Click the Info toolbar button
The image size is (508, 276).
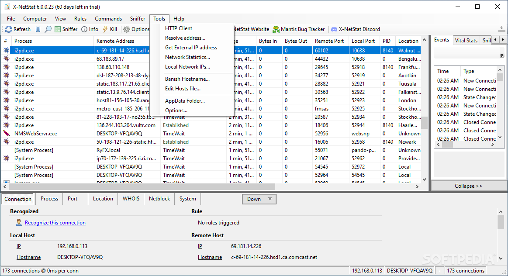(90, 29)
